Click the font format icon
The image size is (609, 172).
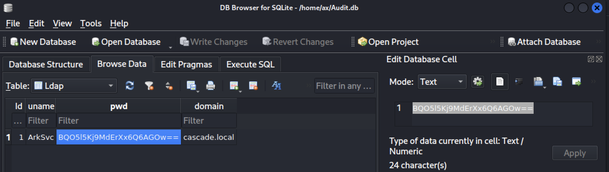tap(276, 86)
